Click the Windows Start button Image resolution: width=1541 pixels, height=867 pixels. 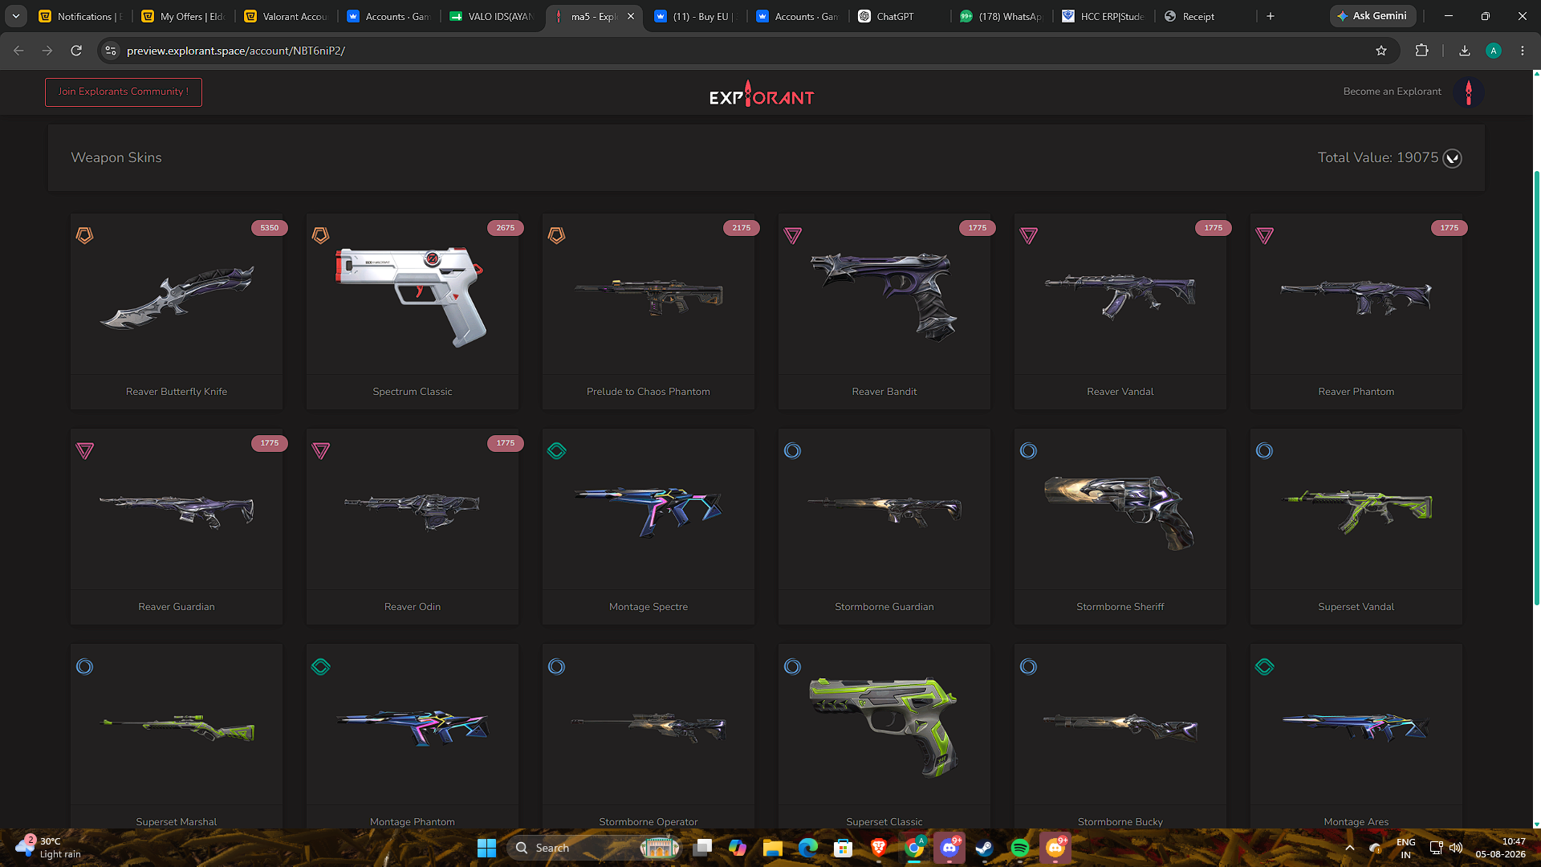click(486, 848)
